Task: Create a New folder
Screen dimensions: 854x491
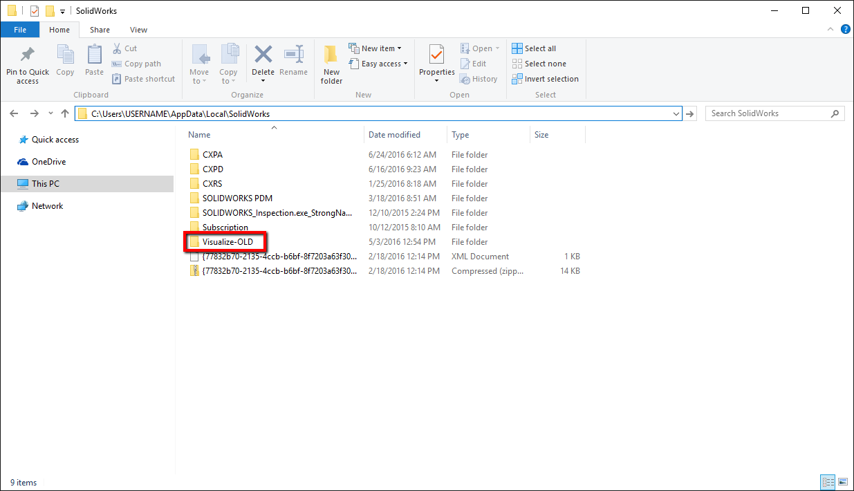Action: [x=331, y=64]
